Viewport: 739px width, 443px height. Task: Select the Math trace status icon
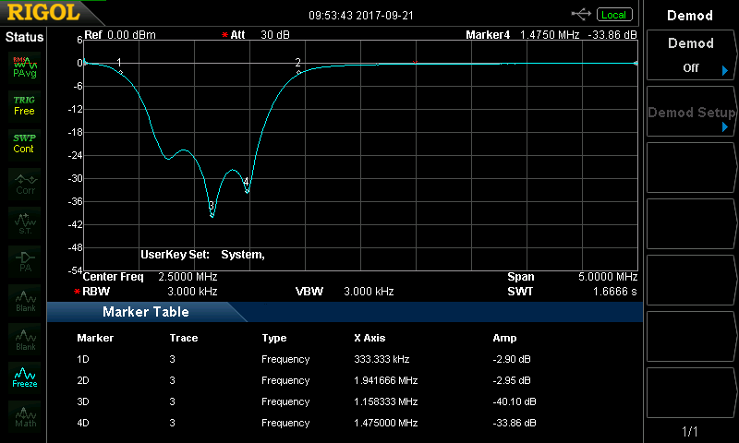tap(25, 417)
